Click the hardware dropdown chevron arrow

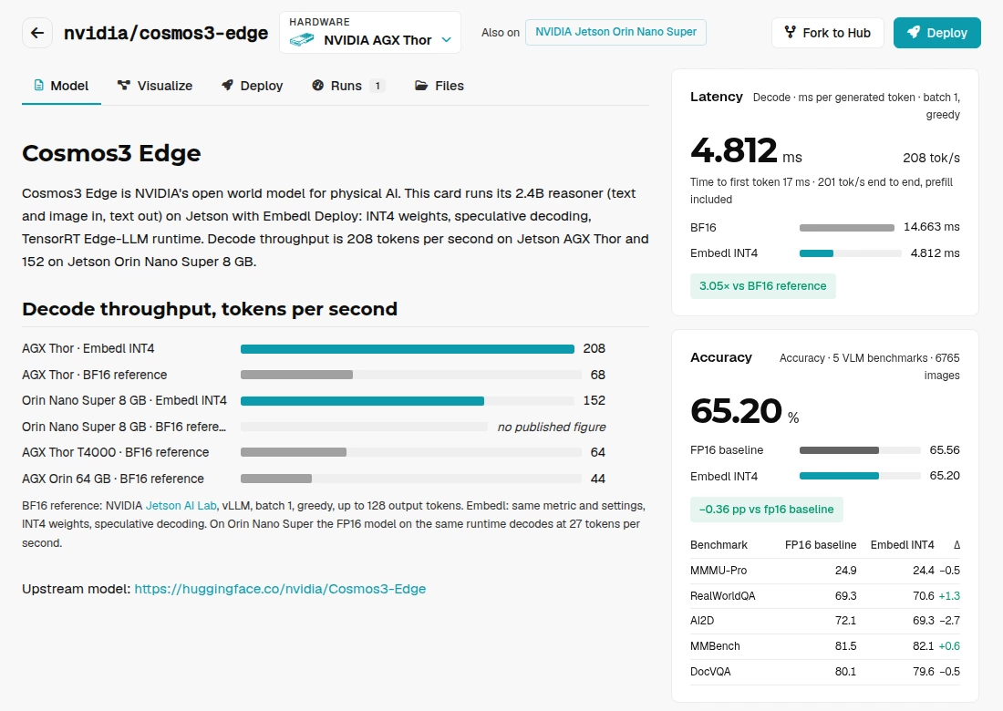[x=447, y=39]
